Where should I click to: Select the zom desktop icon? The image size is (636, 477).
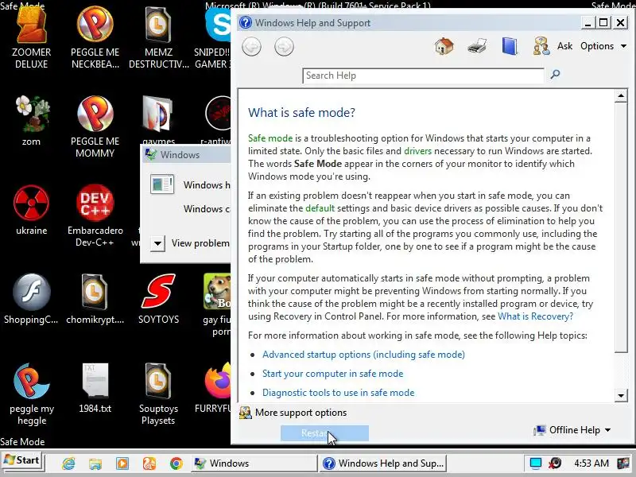31,121
